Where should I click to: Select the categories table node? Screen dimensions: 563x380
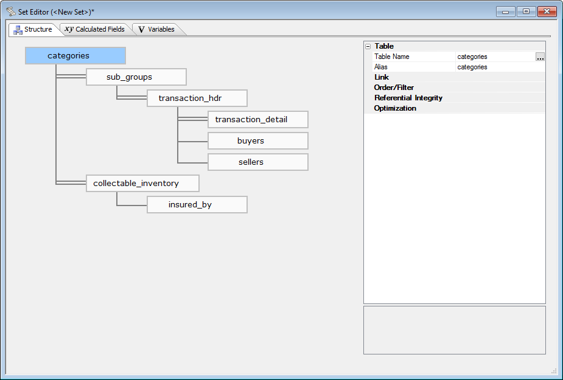click(x=75, y=56)
